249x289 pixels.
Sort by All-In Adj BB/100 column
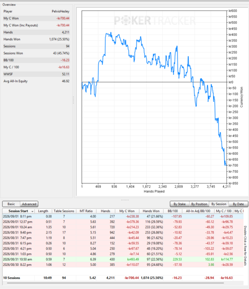click(198, 211)
